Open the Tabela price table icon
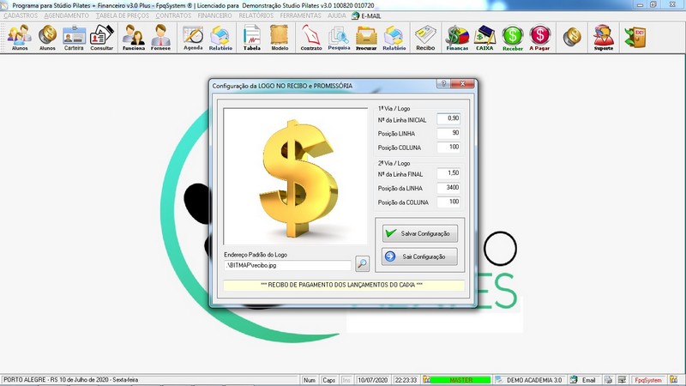Screen dimensions: 686x386 click(x=252, y=38)
